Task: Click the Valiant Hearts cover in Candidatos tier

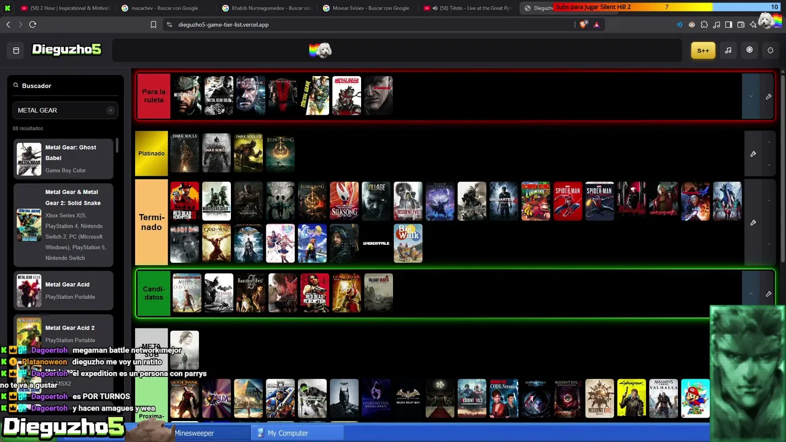Action: tap(379, 293)
